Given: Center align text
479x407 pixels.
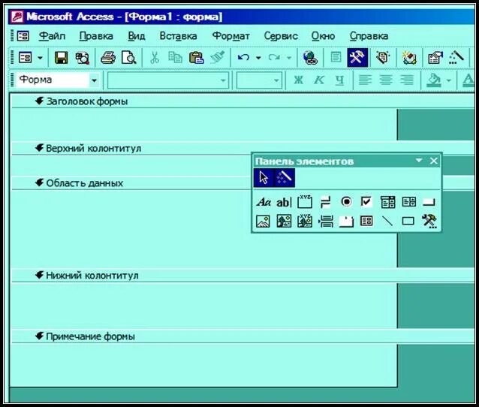Looking at the screenshot, I should (386, 80).
